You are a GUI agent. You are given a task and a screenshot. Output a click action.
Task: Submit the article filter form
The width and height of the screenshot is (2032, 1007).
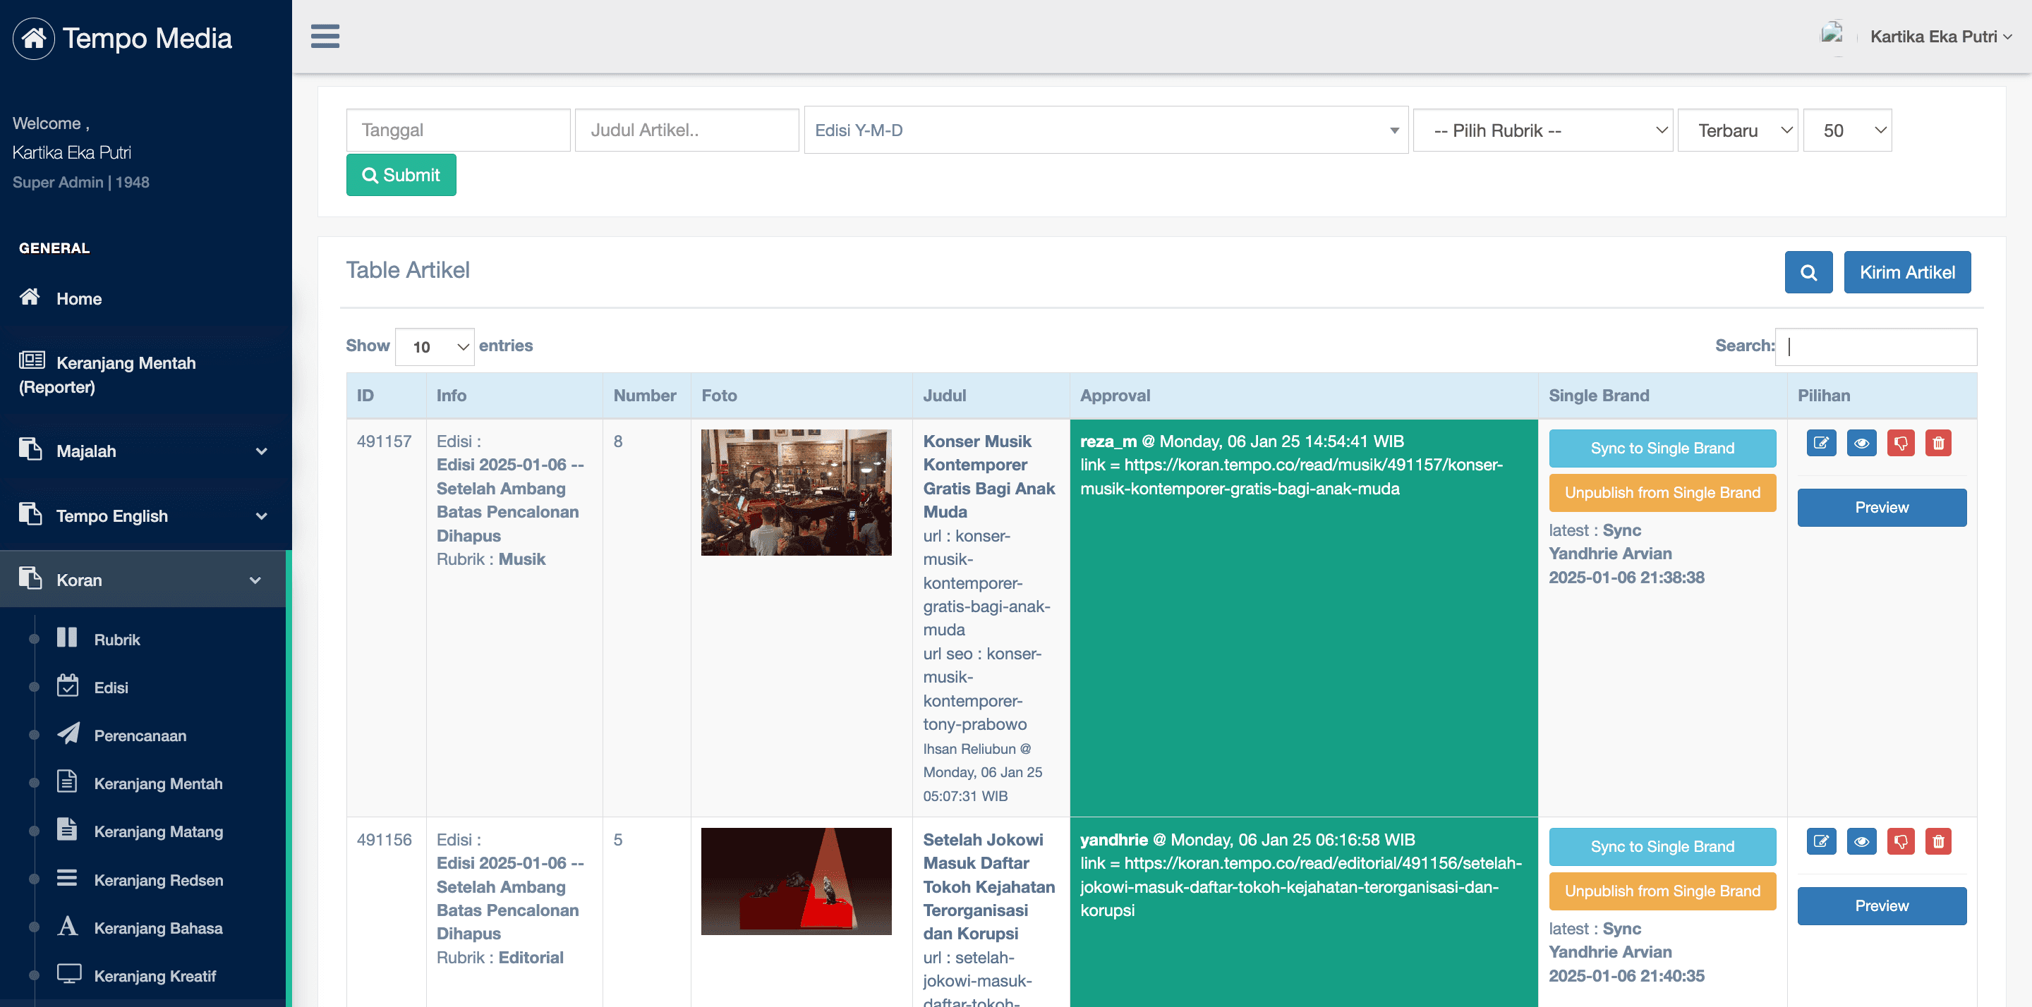point(401,175)
